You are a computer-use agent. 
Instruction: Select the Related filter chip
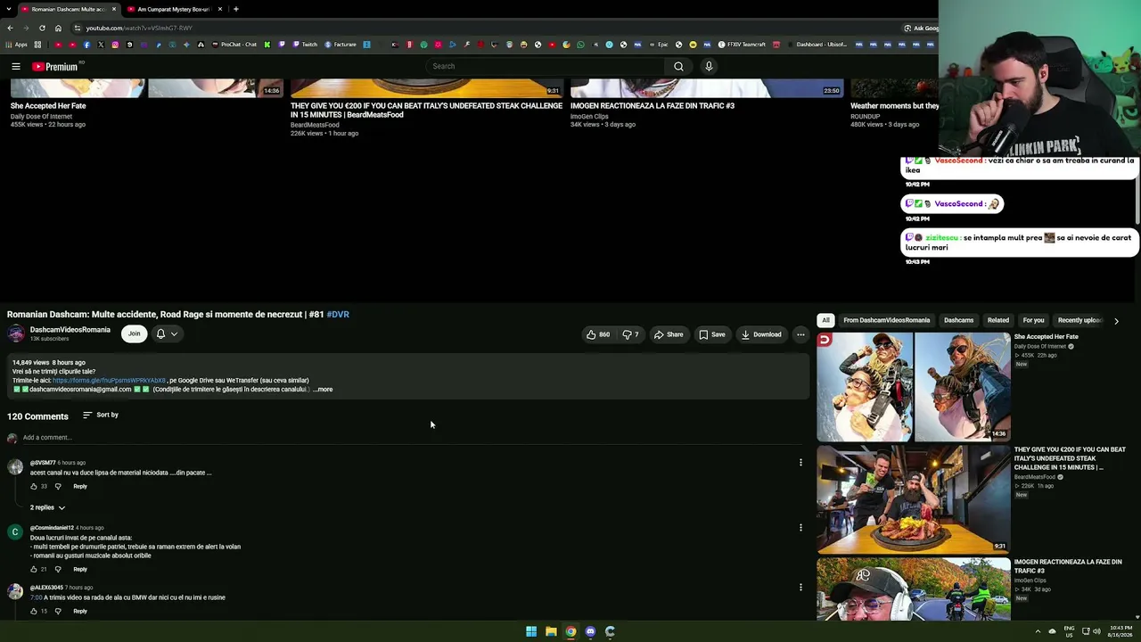point(998,320)
